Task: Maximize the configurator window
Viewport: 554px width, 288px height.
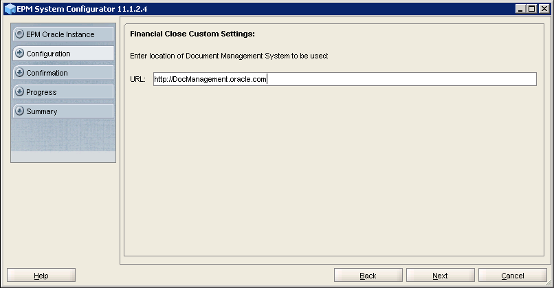Action: pyautogui.click(x=531, y=8)
